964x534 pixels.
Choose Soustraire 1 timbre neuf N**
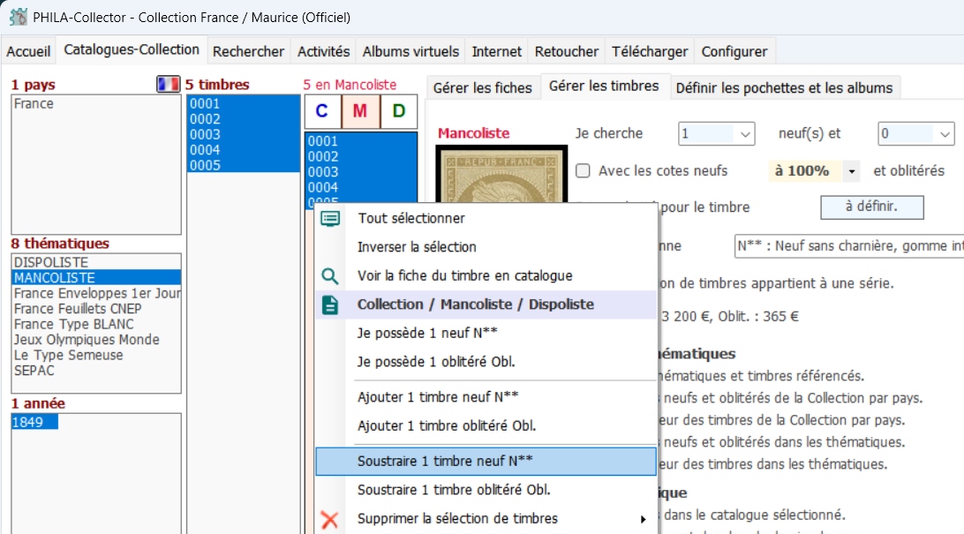tap(486, 462)
